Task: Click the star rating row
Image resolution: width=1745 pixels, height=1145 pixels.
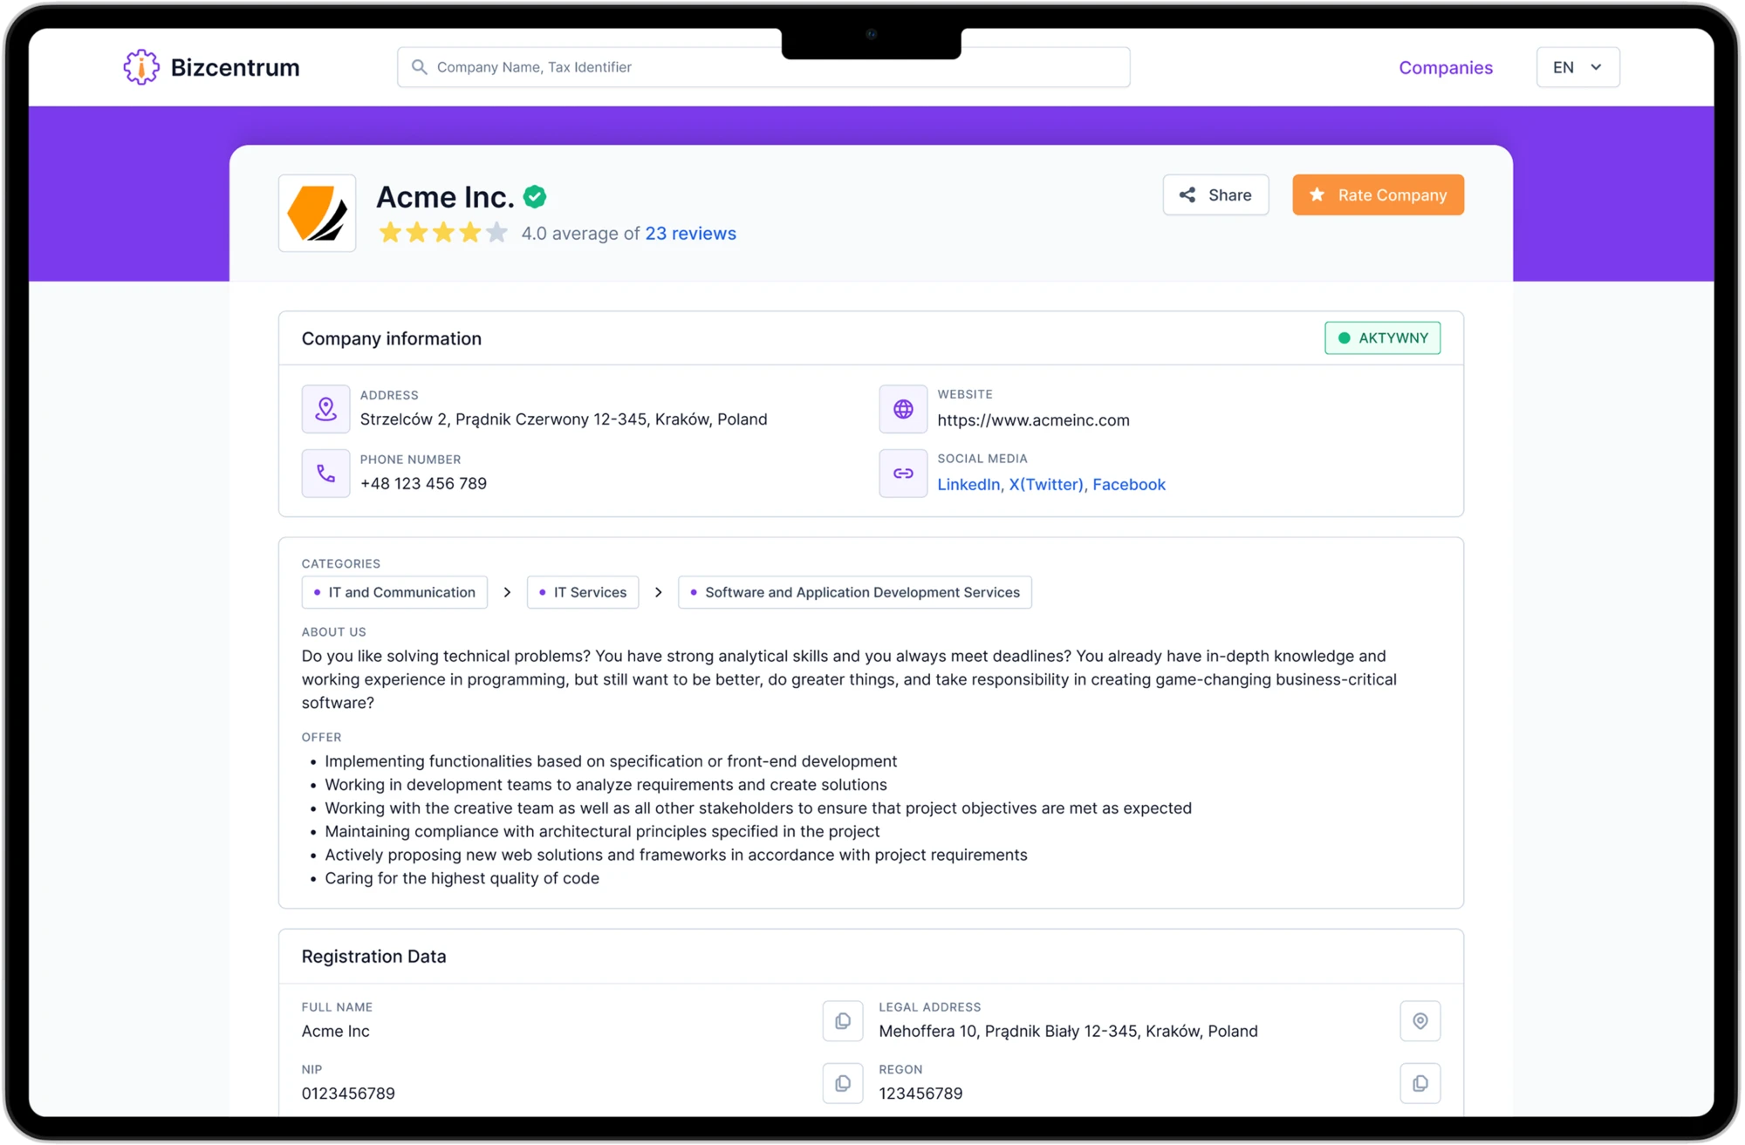Action: [x=443, y=233]
